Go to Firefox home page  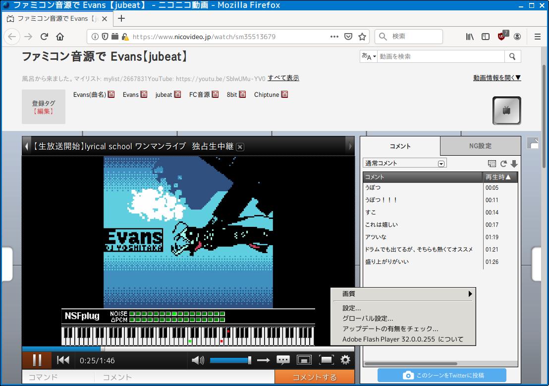(60, 37)
